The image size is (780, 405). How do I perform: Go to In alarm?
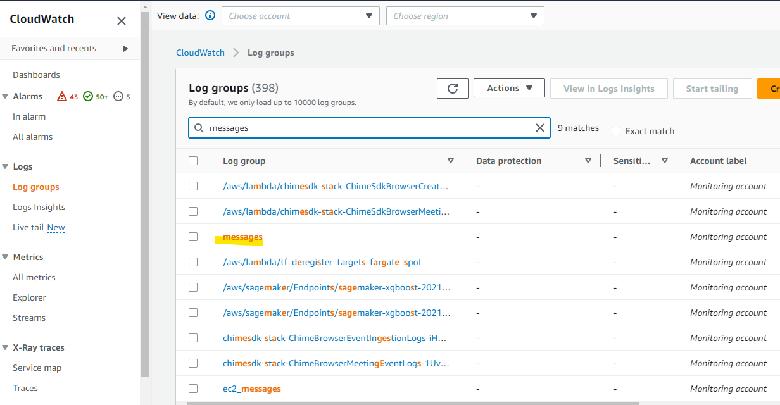29,116
